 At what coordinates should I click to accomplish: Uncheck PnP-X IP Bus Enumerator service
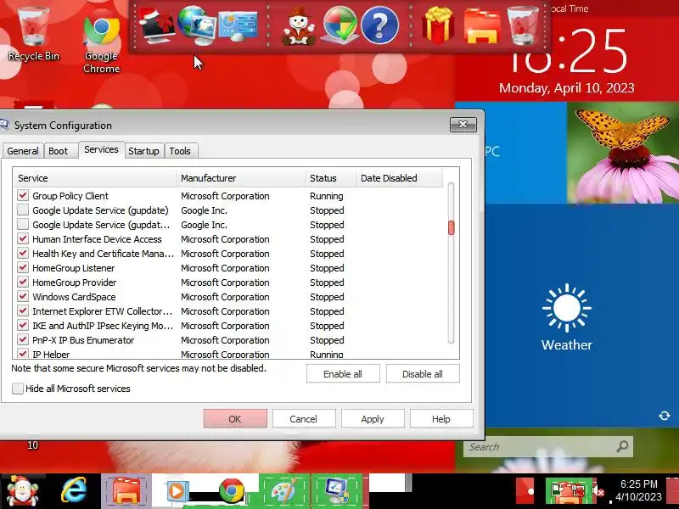click(23, 340)
